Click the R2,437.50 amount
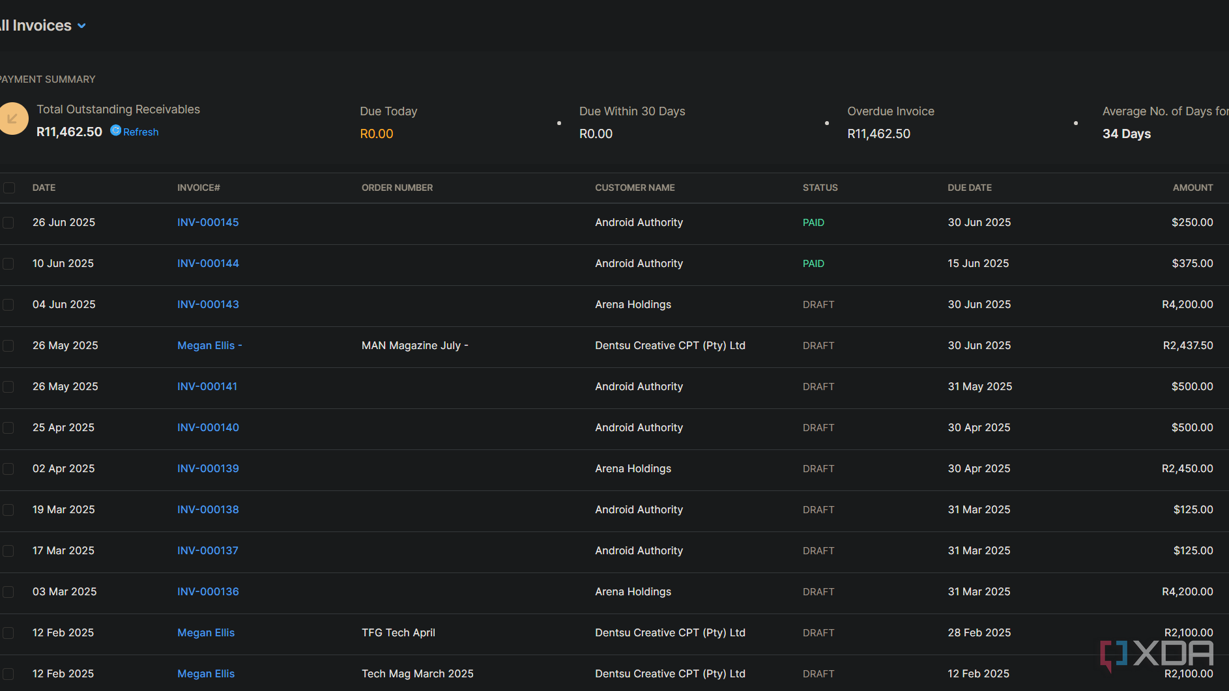 pyautogui.click(x=1188, y=345)
